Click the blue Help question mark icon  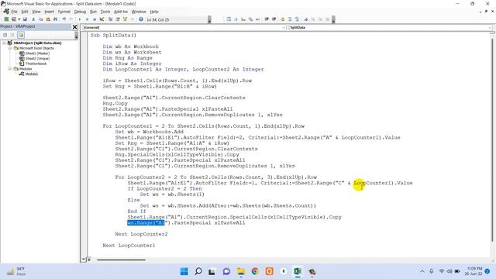[141, 19]
